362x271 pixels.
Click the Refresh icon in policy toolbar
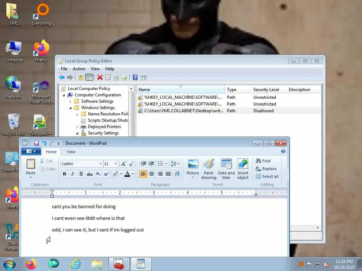pyautogui.click(x=116, y=77)
